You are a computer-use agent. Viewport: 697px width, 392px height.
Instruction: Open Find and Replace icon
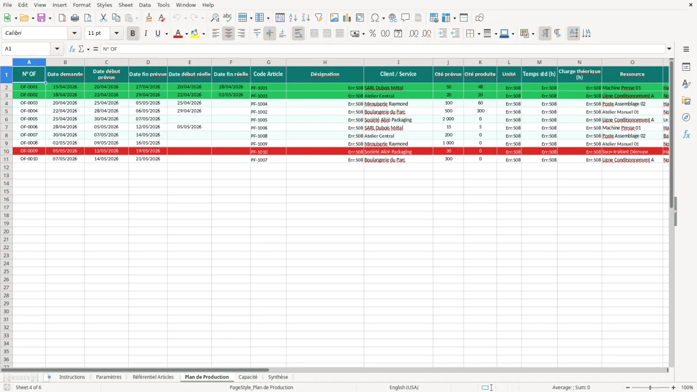(x=215, y=18)
